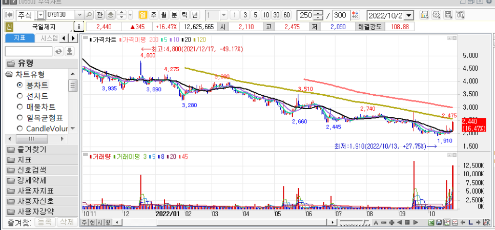Toggle the price-volume chart view icon
The image size is (495, 230).
click(x=447, y=222)
